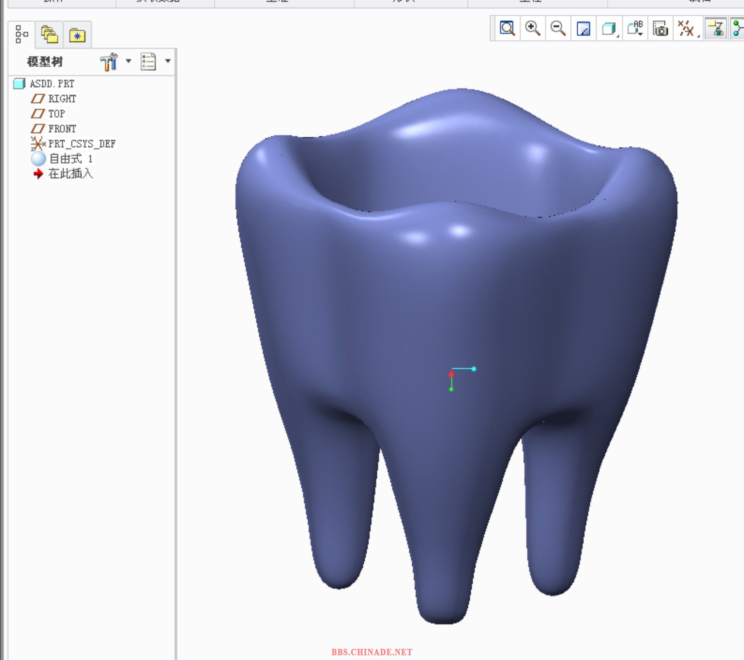Click the Zoom In magnifier icon
744x660 pixels.
click(532, 28)
